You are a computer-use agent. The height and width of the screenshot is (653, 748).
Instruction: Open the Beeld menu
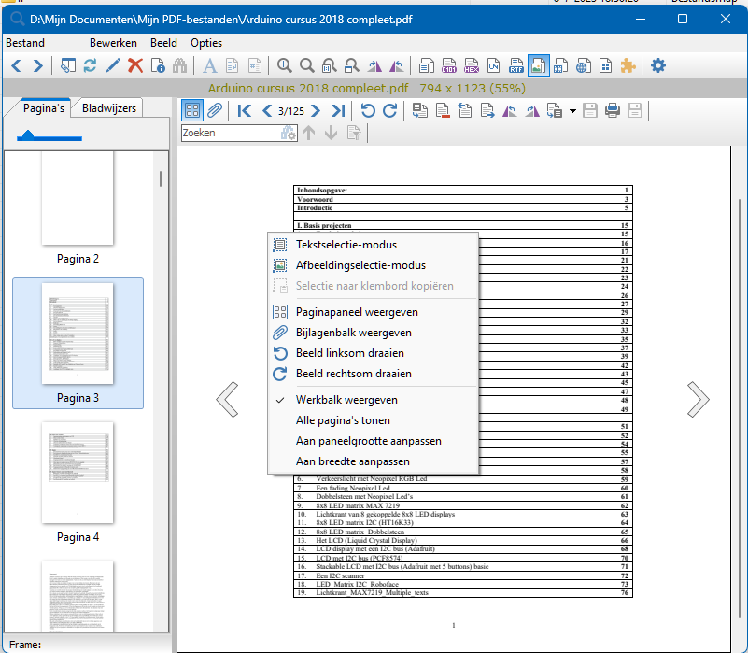(x=163, y=43)
